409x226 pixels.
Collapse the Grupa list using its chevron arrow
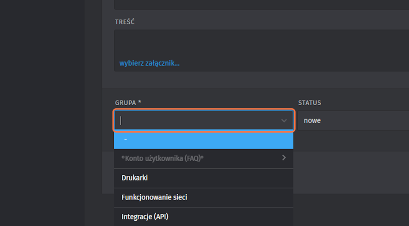point(284,121)
